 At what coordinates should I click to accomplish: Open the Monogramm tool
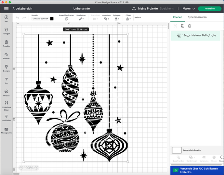click(6, 130)
